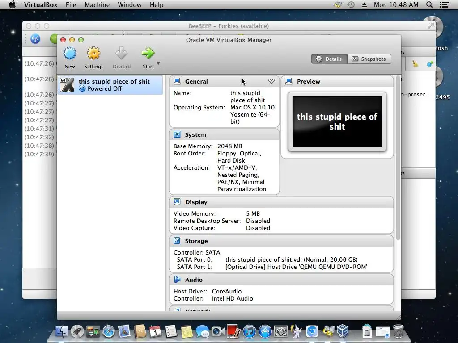Open Mail from the Dock

click(124, 332)
